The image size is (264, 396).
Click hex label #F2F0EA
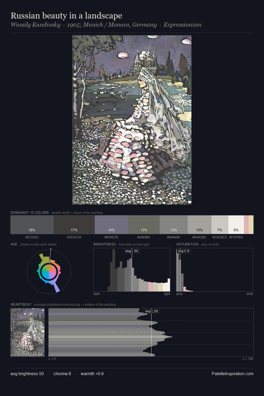[236, 237]
